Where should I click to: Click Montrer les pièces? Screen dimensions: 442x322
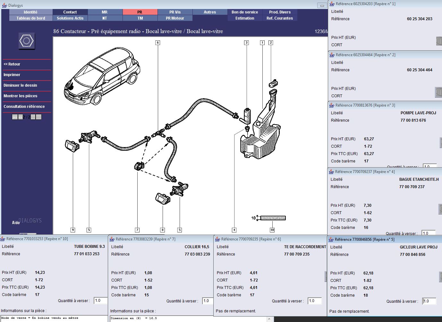tap(20, 96)
